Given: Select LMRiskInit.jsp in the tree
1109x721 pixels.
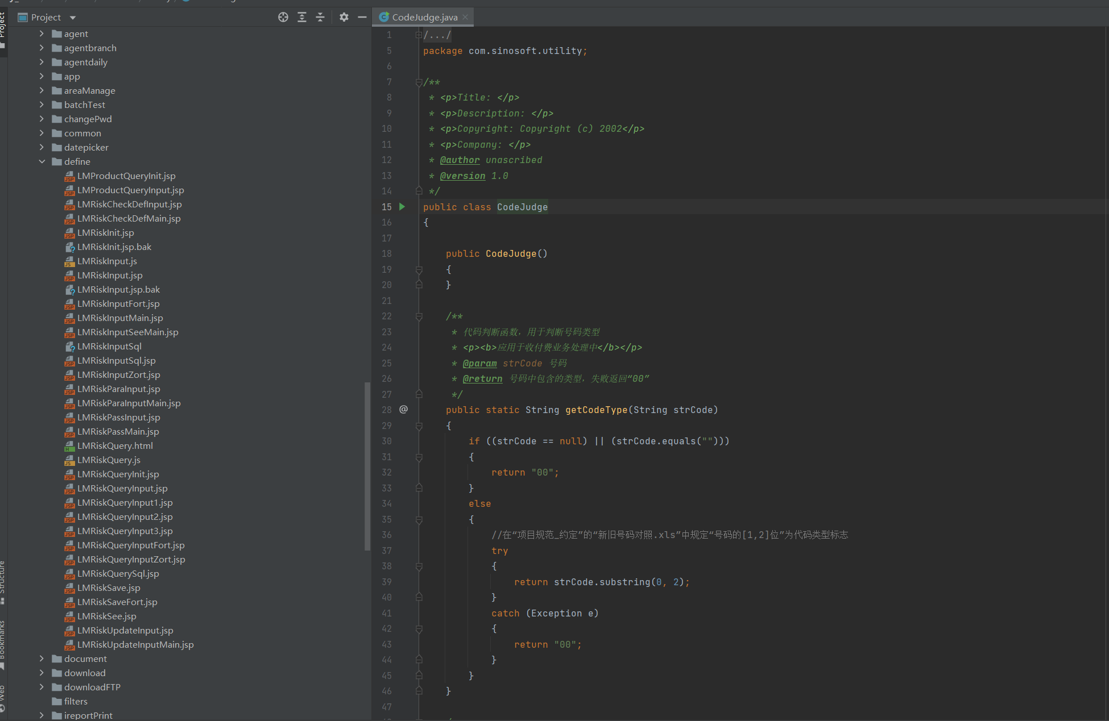Looking at the screenshot, I should click(106, 232).
